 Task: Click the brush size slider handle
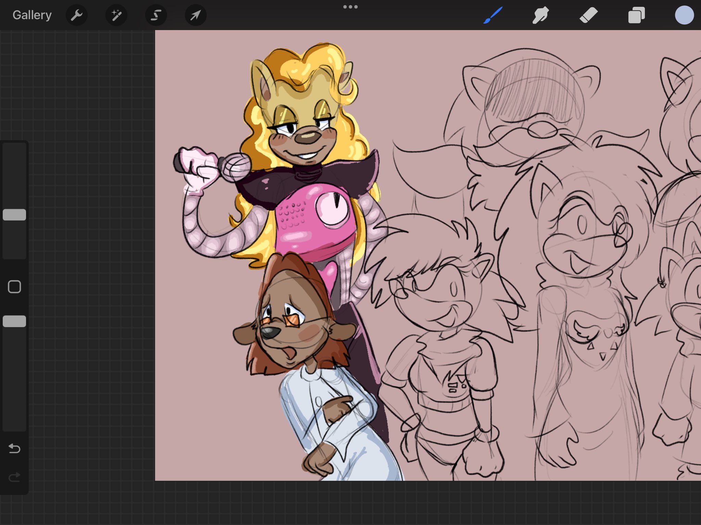[14, 215]
